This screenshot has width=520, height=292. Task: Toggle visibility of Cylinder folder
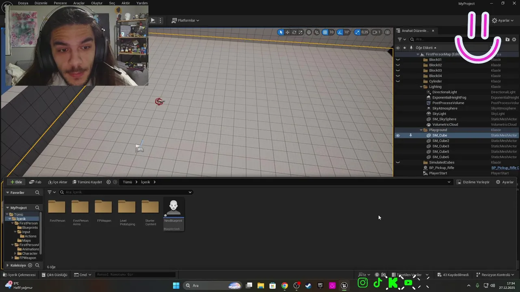point(398,81)
